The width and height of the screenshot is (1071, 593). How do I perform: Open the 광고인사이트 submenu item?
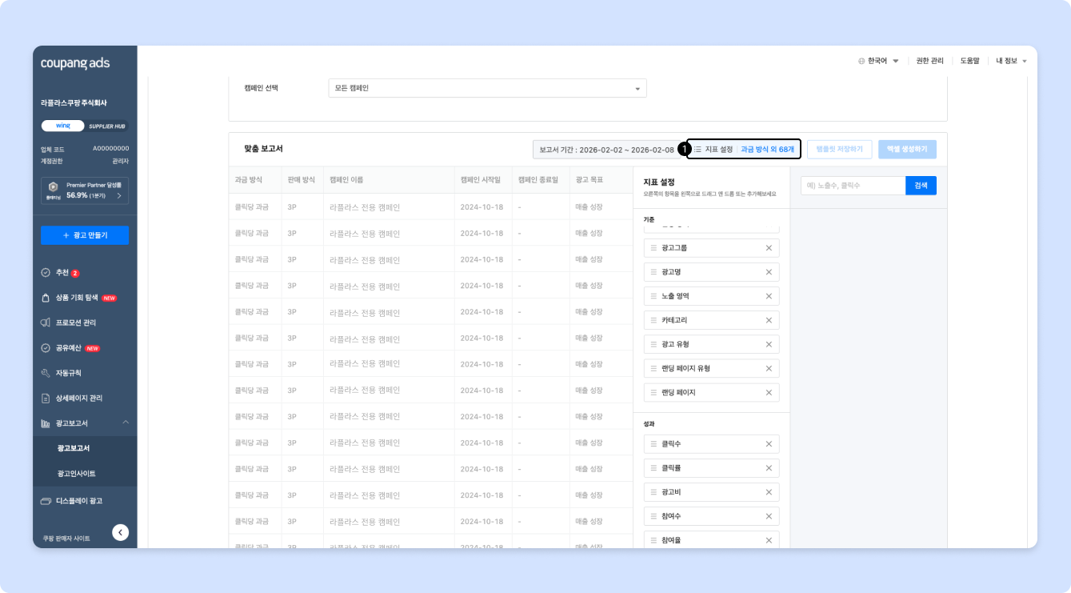tap(76, 474)
